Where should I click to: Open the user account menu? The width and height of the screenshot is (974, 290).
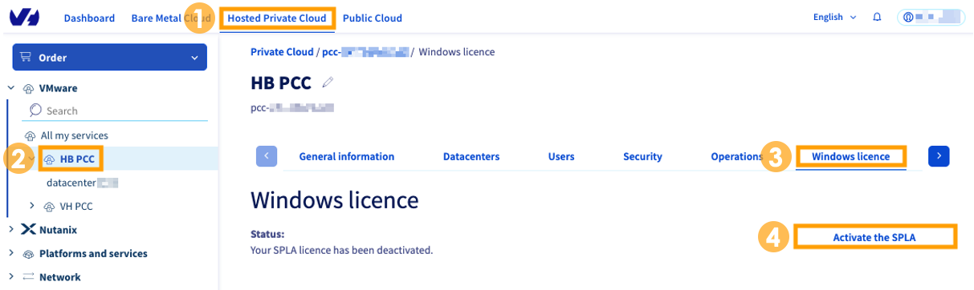click(931, 17)
